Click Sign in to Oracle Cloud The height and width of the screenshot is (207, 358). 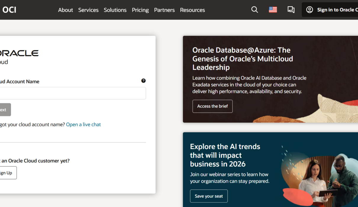coord(334,9)
